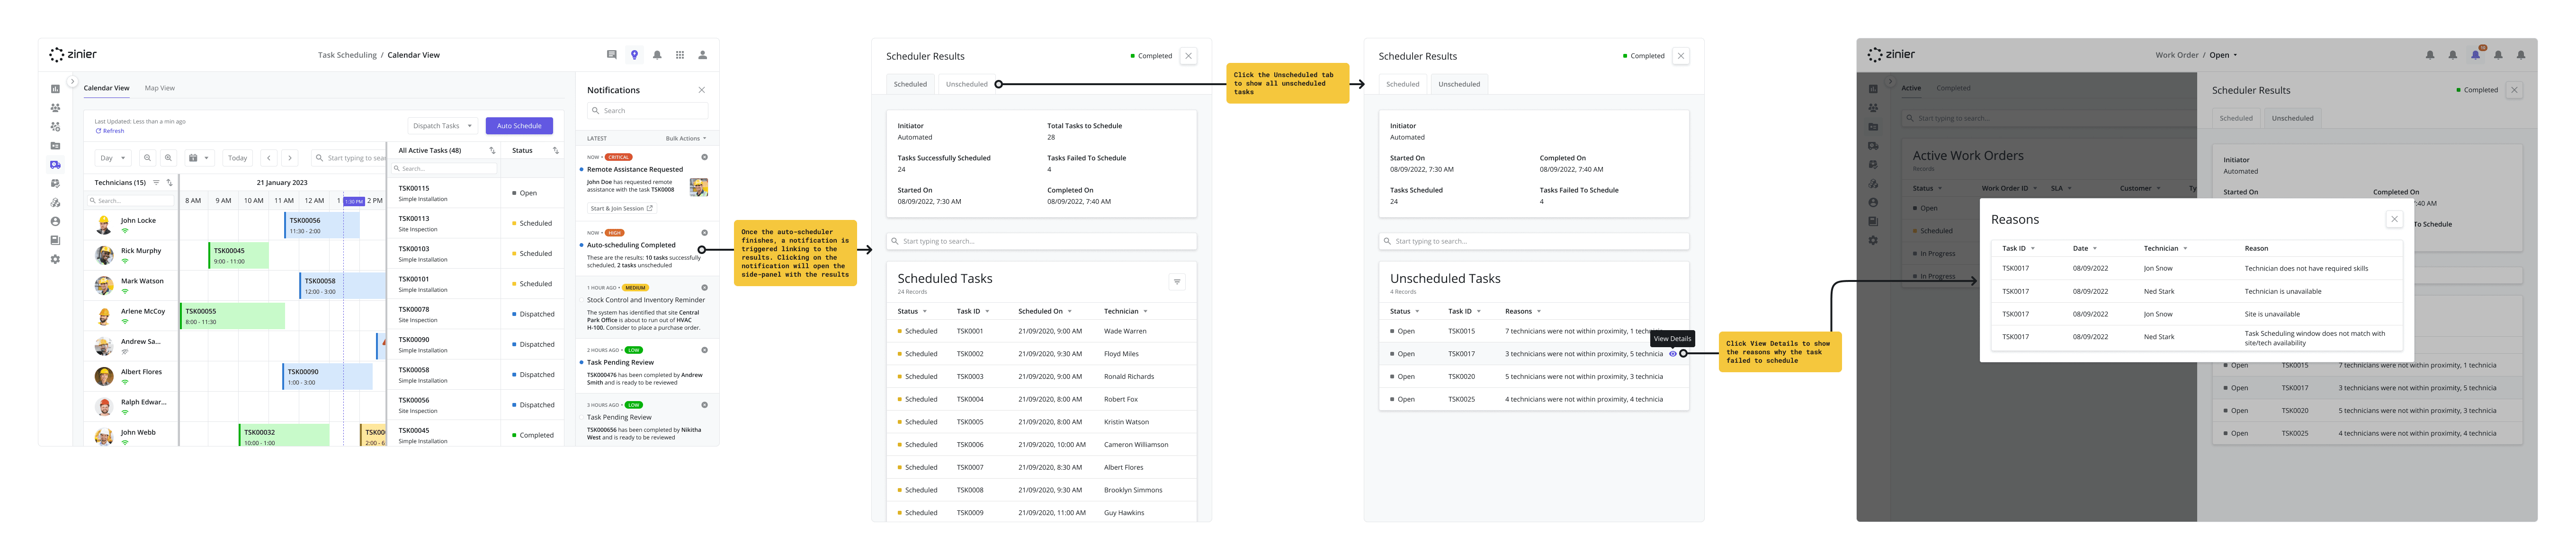Viewport: 2576px width, 560px height.
Task: Close the Reasons dialog
Action: click(x=2394, y=219)
